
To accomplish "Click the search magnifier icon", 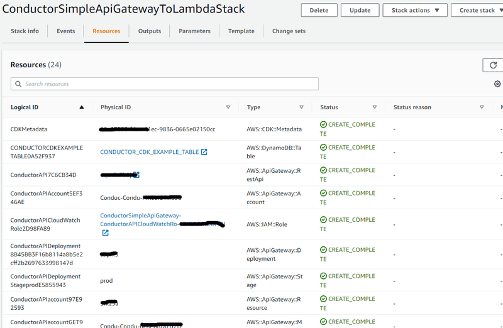I will pyautogui.click(x=18, y=84).
